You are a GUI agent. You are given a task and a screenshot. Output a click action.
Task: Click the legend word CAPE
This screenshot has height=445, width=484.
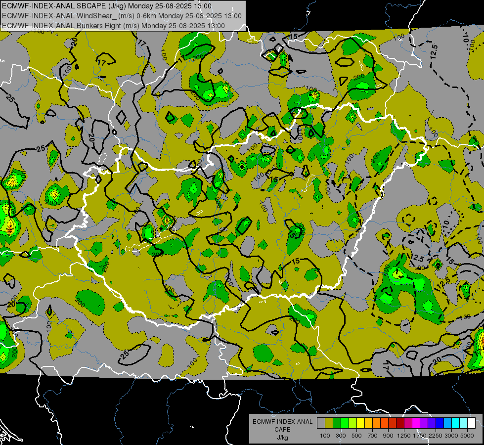click(x=282, y=430)
